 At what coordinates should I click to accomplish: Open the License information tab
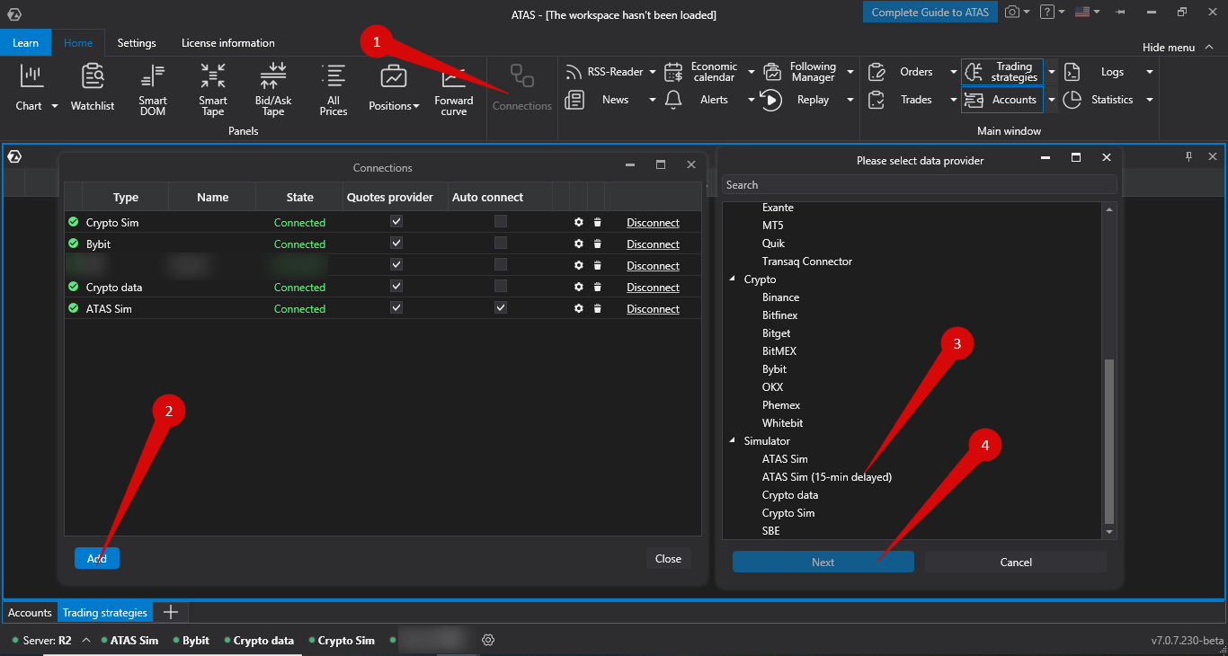pos(228,42)
